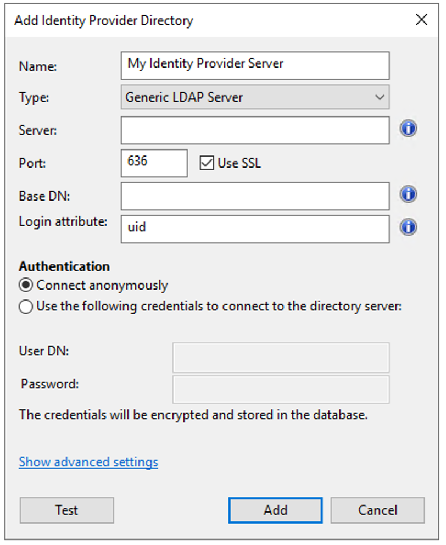Image resolution: width=446 pixels, height=545 pixels.
Task: Cancel the dialog with the Cancel button
Action: (377, 510)
